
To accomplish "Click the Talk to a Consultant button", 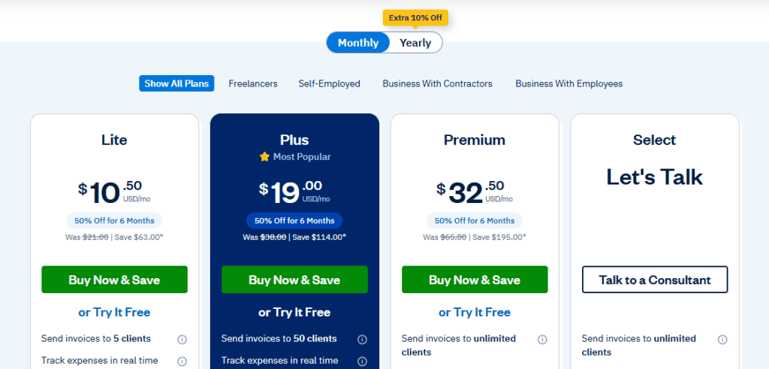I will 655,280.
